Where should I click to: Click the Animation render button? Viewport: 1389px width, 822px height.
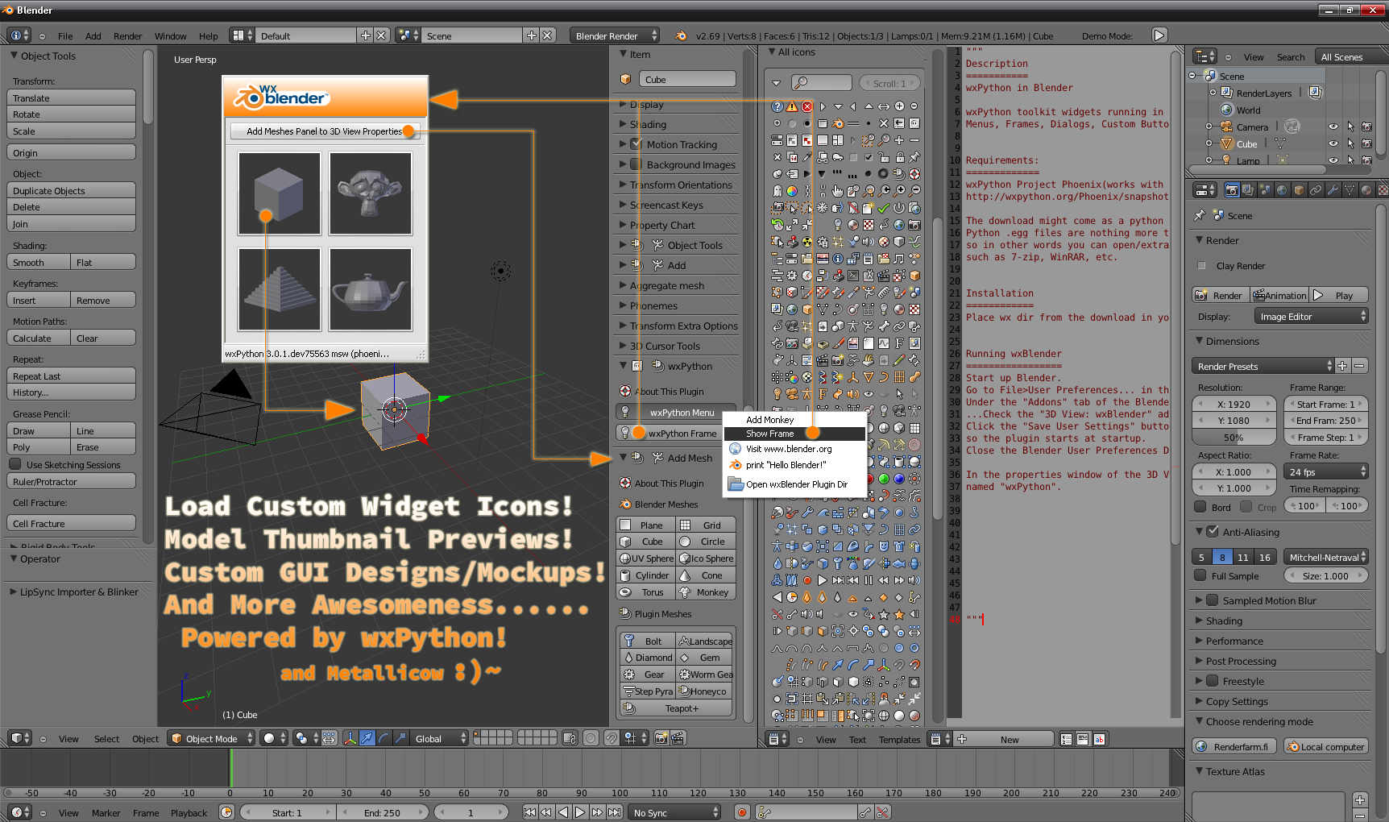click(x=1279, y=296)
